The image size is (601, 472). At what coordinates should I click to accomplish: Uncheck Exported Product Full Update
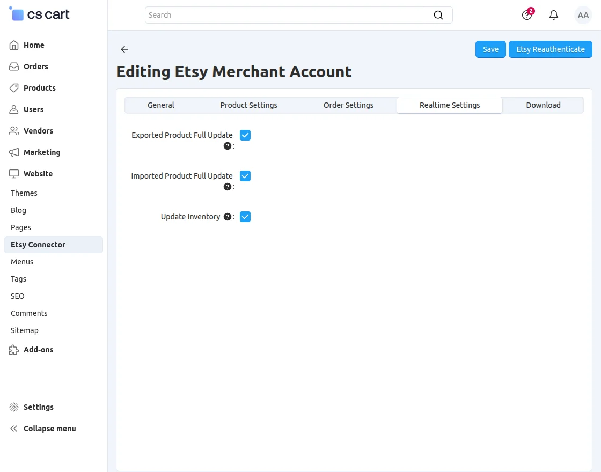tap(245, 135)
